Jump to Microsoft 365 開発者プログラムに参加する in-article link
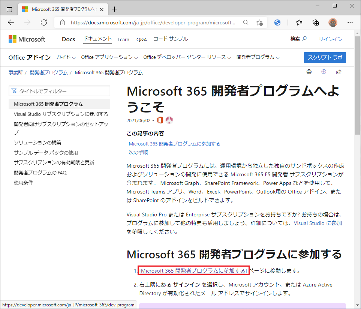 pyautogui.click(x=175, y=144)
